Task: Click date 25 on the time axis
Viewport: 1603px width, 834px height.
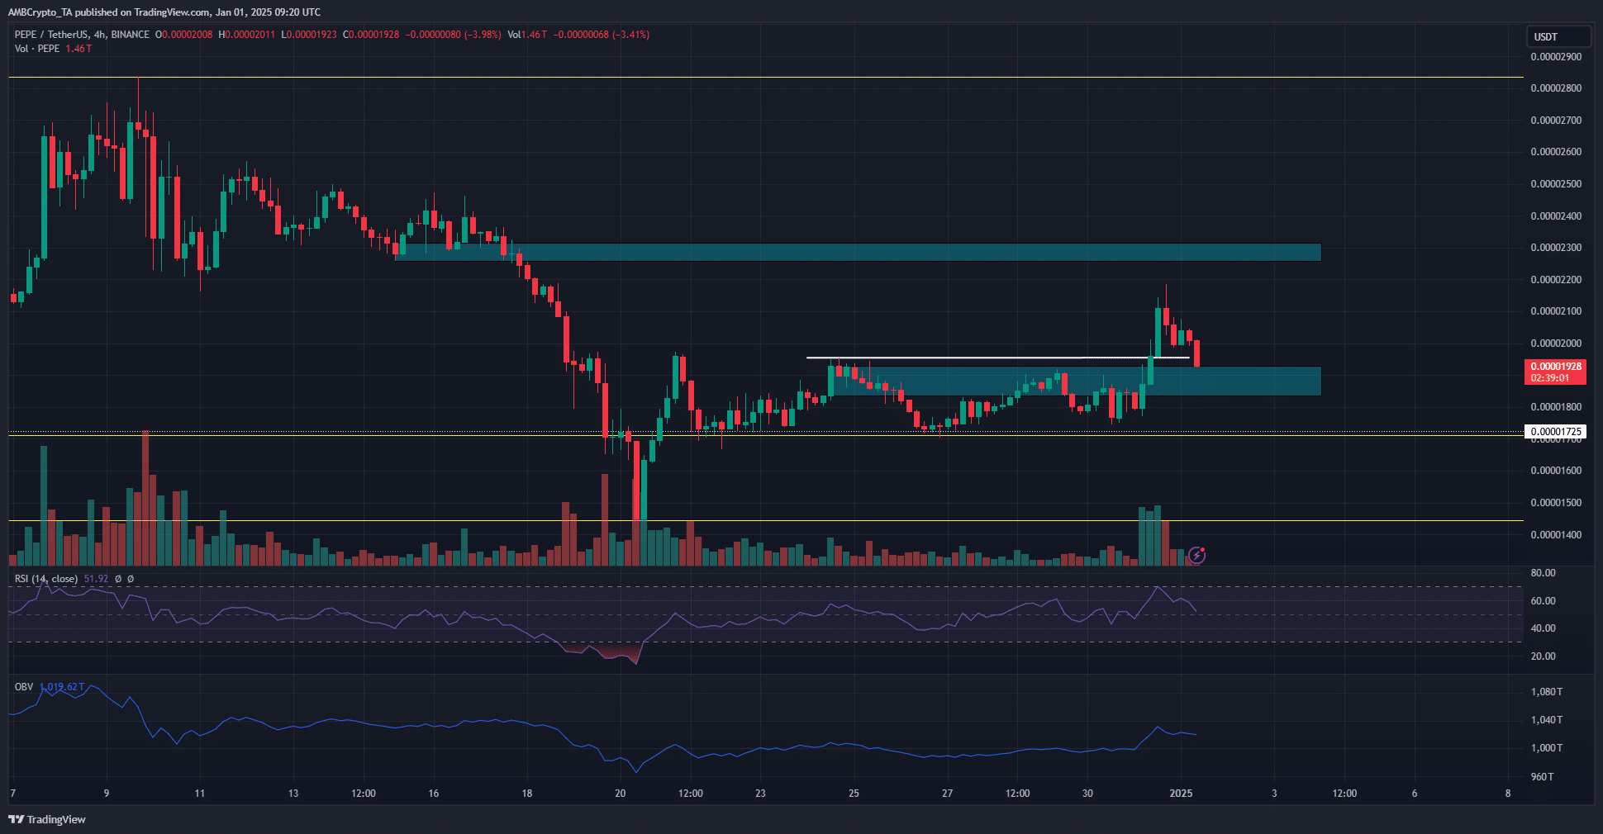Action: pos(854,794)
